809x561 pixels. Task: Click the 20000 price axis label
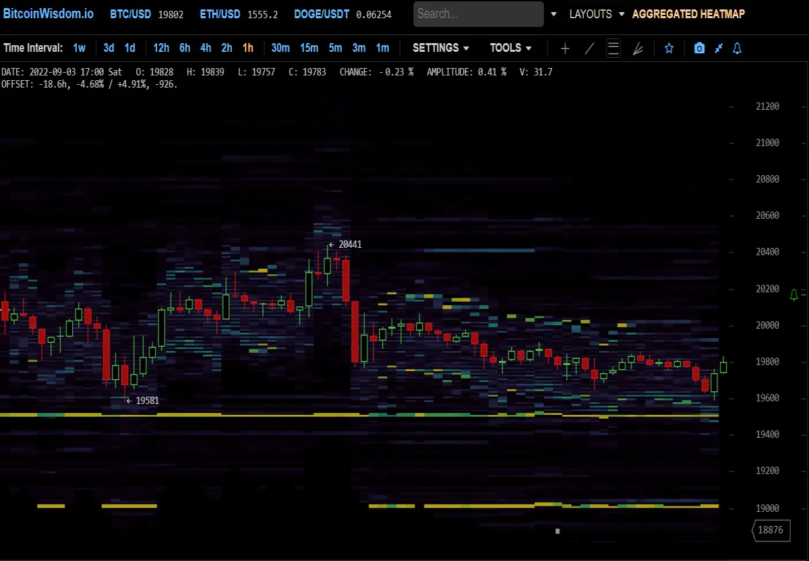[x=768, y=325]
